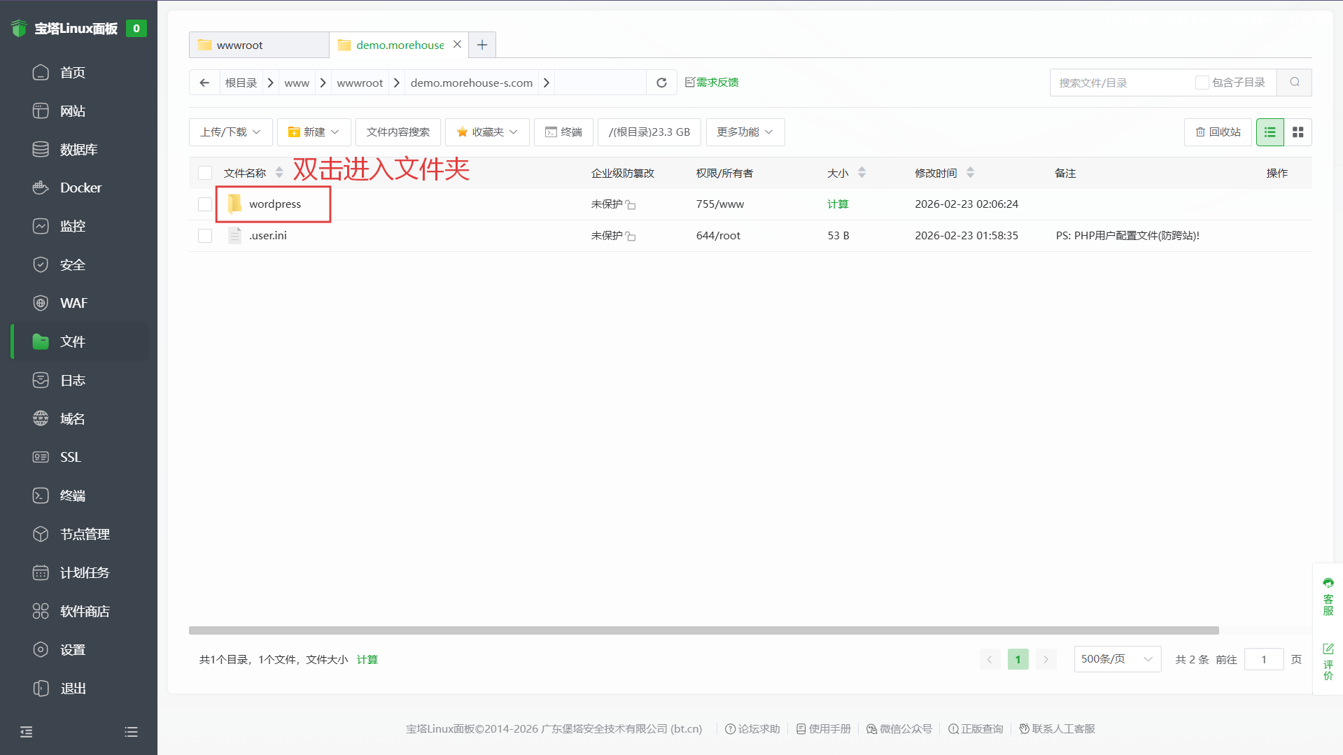1343x755 pixels.
Task: Open the 500条/页 page size dropdown
Action: [1117, 659]
